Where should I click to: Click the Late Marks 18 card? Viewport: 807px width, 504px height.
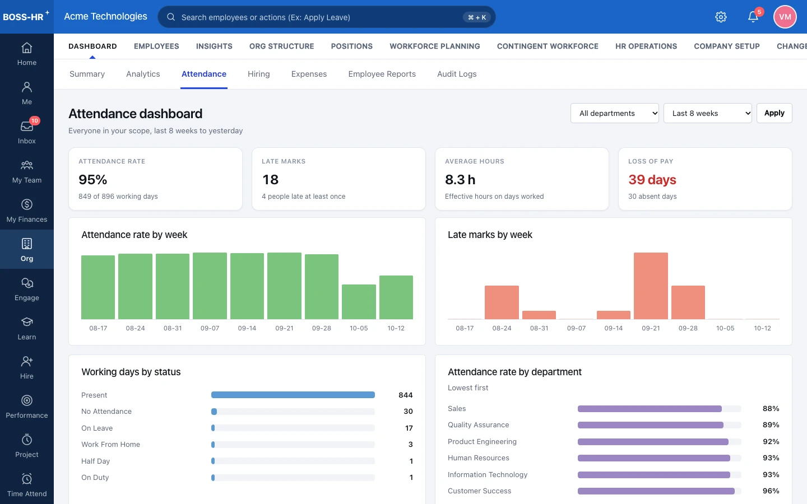[338, 179]
